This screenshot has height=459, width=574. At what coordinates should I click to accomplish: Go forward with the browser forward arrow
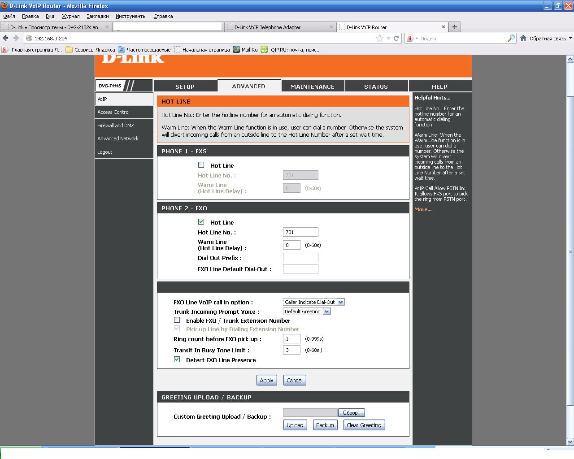point(16,38)
